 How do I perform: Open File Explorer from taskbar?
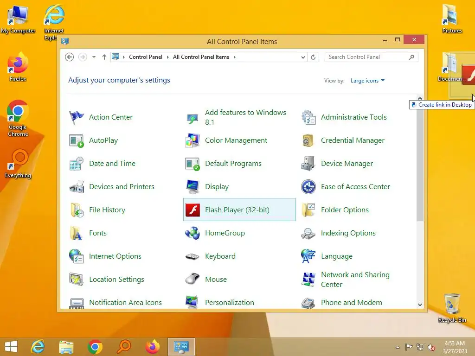click(66, 347)
